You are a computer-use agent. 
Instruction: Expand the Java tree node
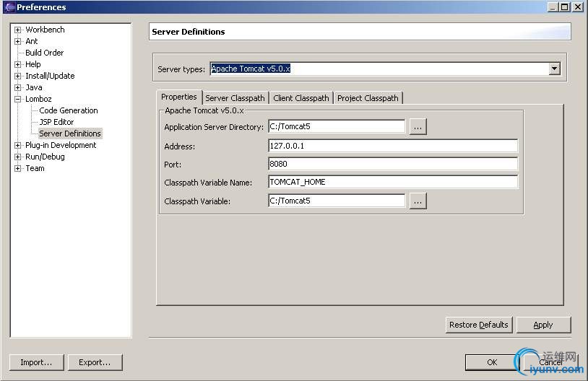tap(17, 87)
